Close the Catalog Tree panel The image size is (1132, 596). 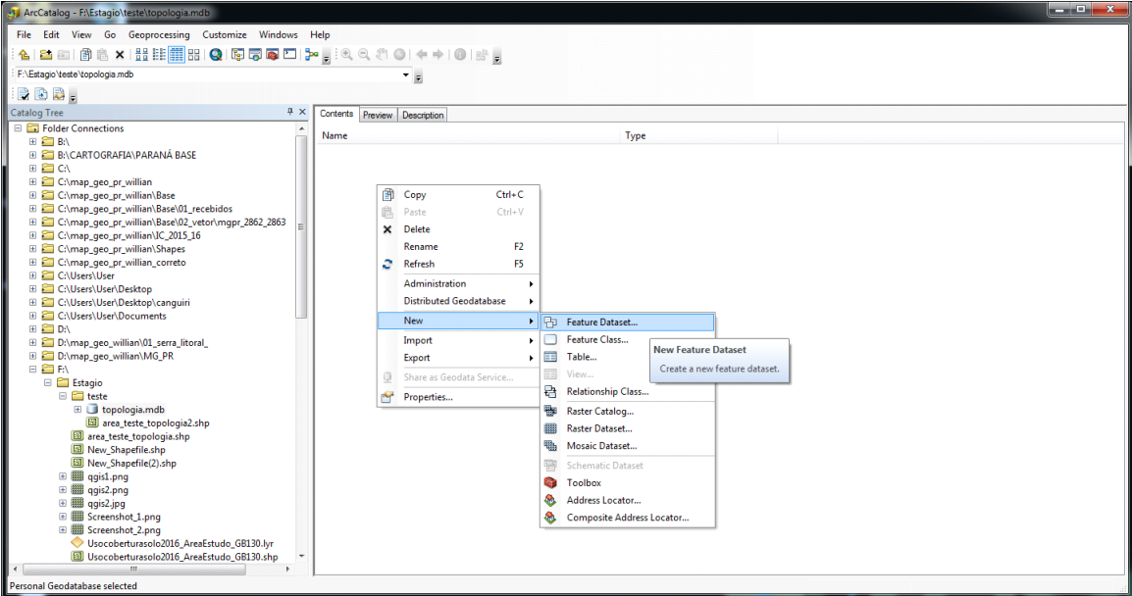pos(302,112)
